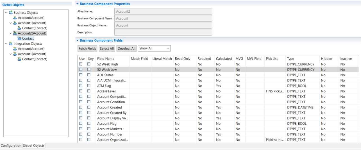Enable Use checkbox for ATM Flag
The width and height of the screenshot is (361, 150).
(81, 86)
